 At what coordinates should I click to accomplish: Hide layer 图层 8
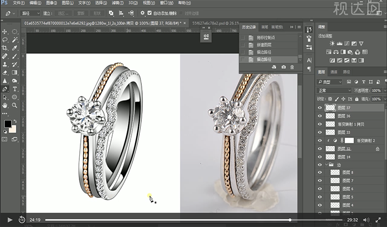pos(320,172)
